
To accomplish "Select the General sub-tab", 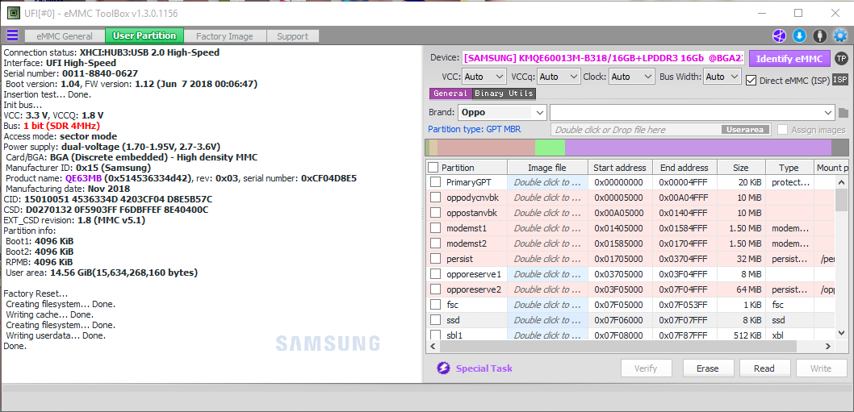I will 450,94.
